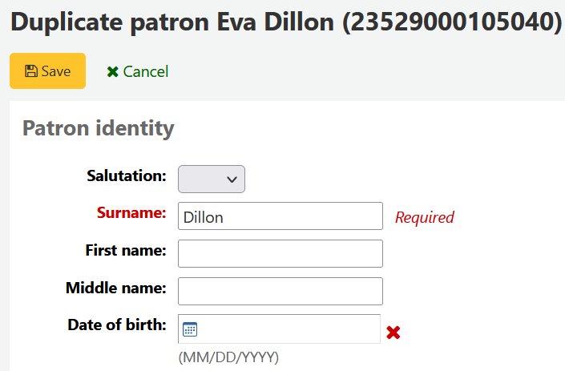
Task: Click the red Surname label
Action: tap(131, 213)
